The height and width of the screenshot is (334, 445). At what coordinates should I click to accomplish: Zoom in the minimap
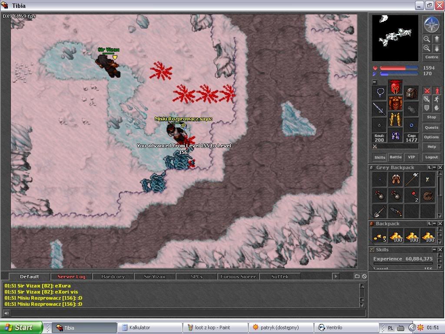(427, 48)
